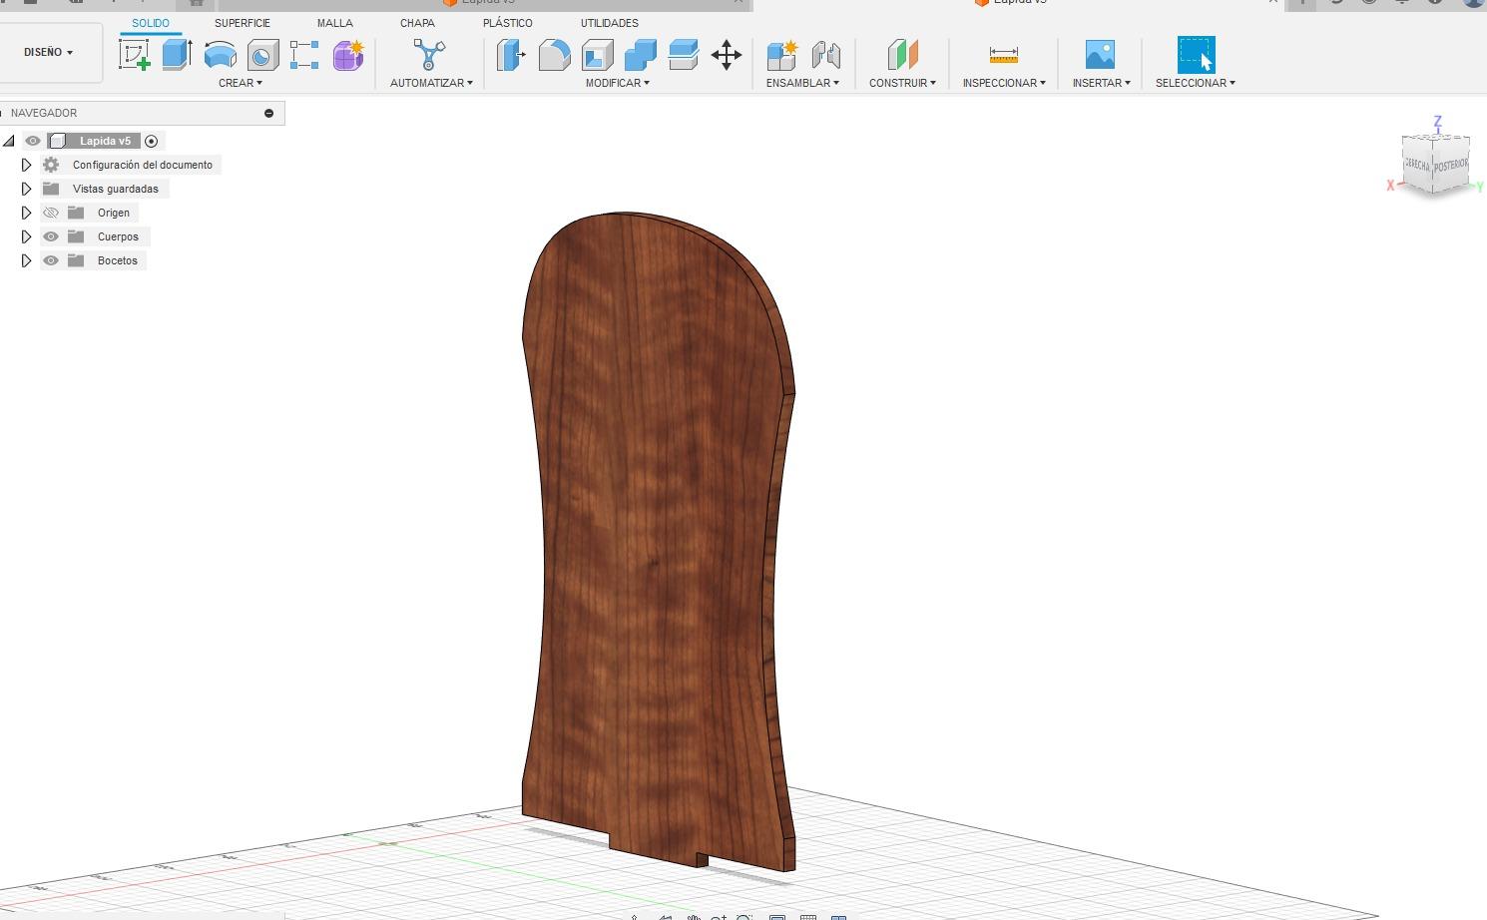Switch to the PLÁSTICO tab
Viewport: 1487px width, 920px height.
[508, 23]
